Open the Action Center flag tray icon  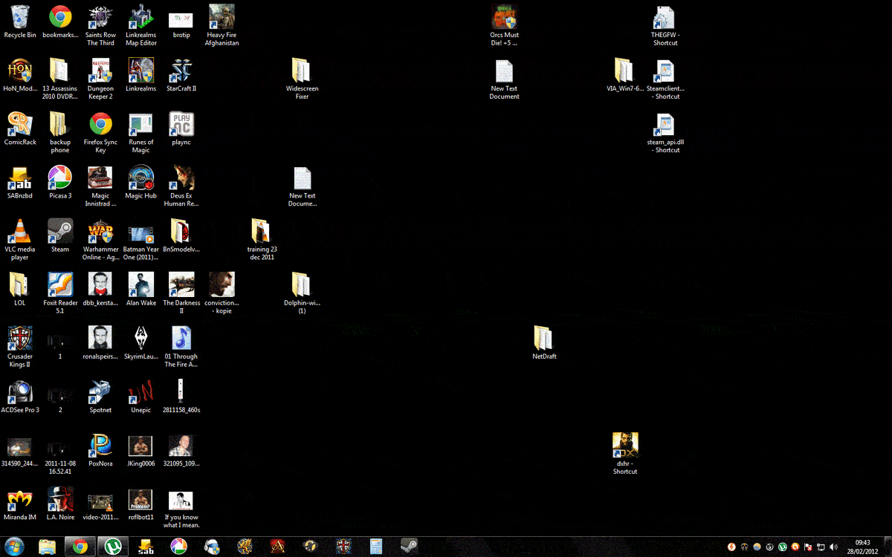point(807,547)
